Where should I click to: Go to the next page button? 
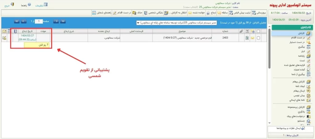click(x=24, y=21)
